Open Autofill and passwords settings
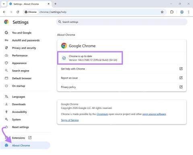193x155 pixels. 26,40
